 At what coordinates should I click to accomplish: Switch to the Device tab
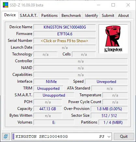point(10,15)
